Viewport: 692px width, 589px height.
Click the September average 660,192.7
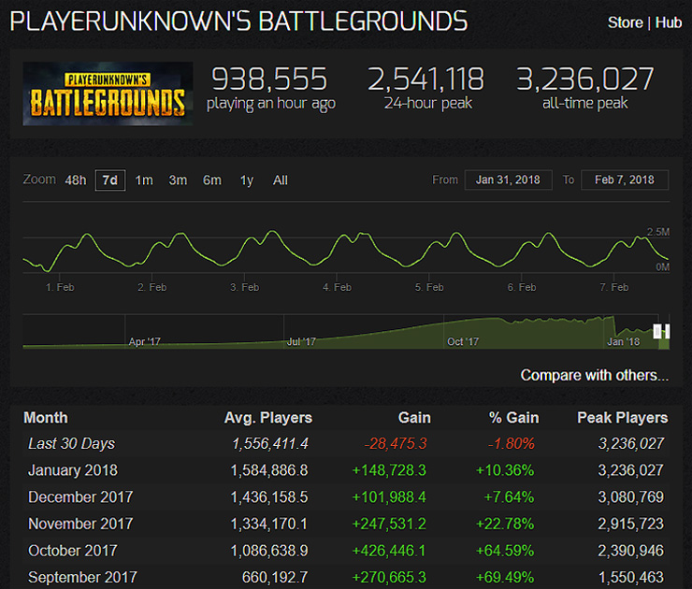[275, 577]
